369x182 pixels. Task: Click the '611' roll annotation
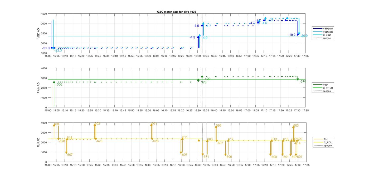(x=185, y=137)
